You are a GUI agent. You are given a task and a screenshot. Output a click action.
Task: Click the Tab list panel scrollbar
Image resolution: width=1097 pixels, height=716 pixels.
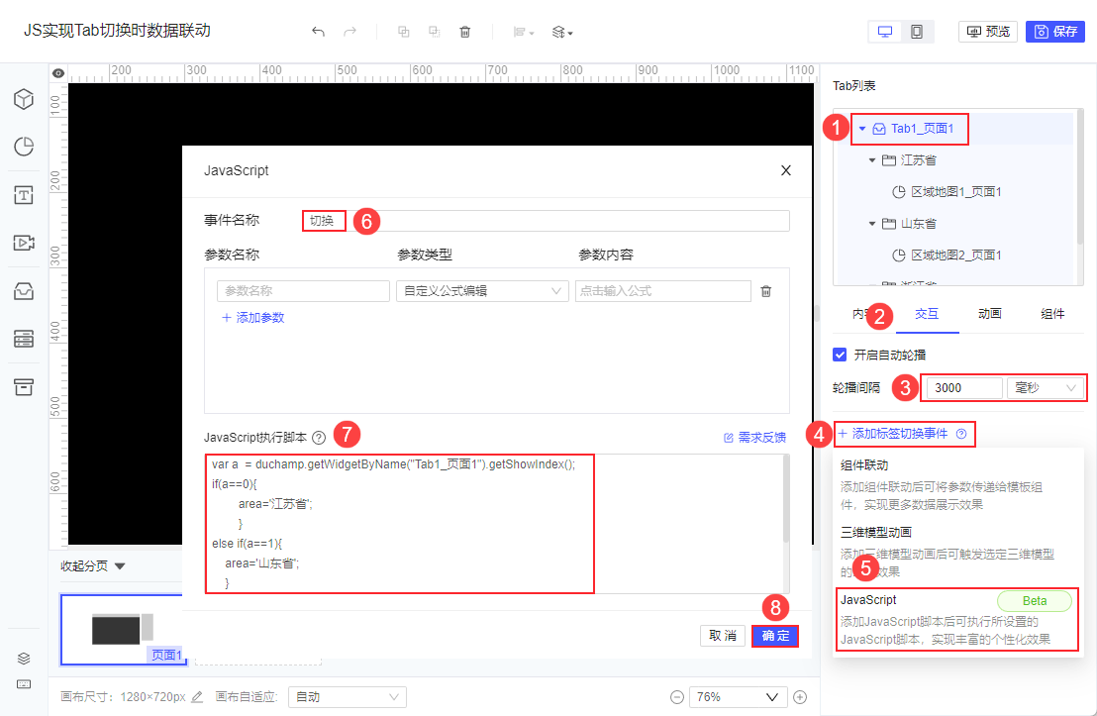coord(1079,178)
